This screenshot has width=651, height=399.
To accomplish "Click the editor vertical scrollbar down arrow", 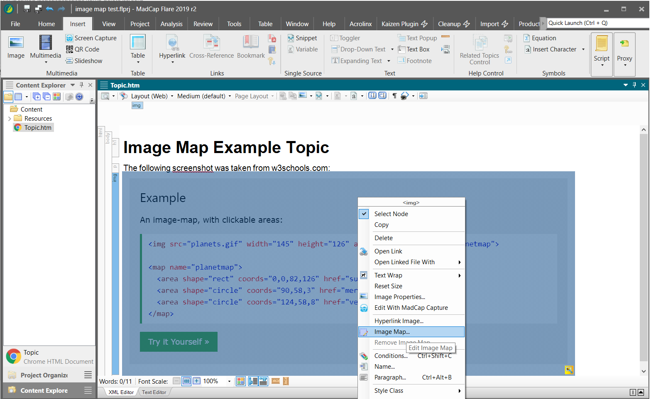I will pyautogui.click(x=644, y=371).
